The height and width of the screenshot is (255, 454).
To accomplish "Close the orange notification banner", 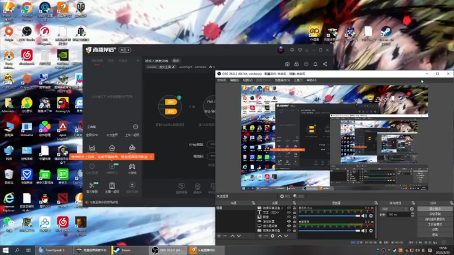I will click(x=151, y=157).
